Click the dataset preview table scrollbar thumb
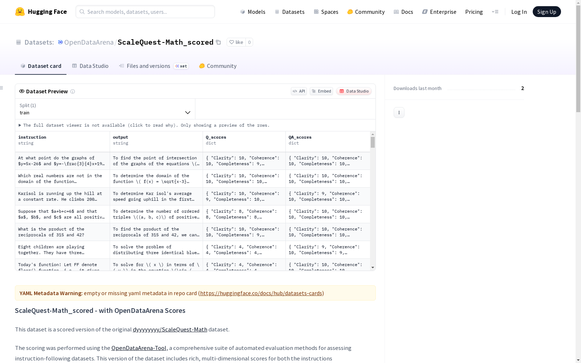The width and height of the screenshot is (581, 363). pos(373,142)
